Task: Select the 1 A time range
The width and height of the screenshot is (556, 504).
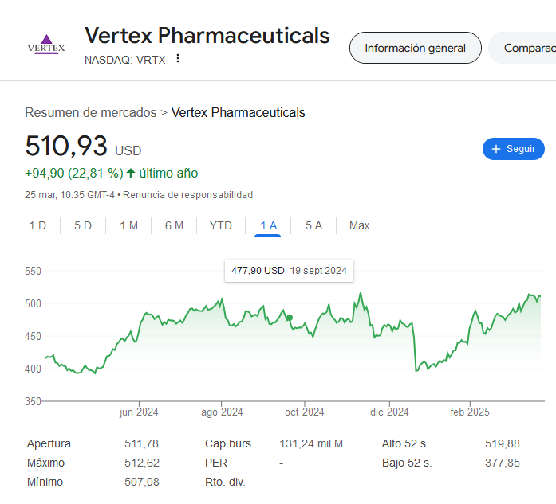Action: [268, 225]
